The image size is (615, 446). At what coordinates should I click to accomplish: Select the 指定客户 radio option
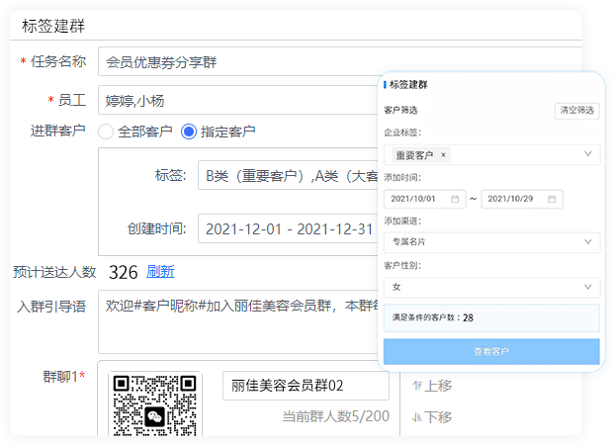tap(189, 131)
